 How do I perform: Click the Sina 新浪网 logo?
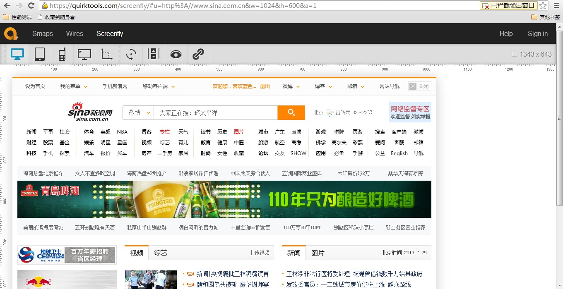(x=90, y=112)
